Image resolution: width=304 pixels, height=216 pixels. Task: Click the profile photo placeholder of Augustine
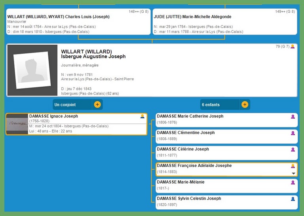[32, 70]
